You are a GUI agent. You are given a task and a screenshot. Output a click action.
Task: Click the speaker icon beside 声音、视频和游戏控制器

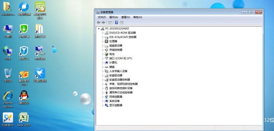pos(107,84)
